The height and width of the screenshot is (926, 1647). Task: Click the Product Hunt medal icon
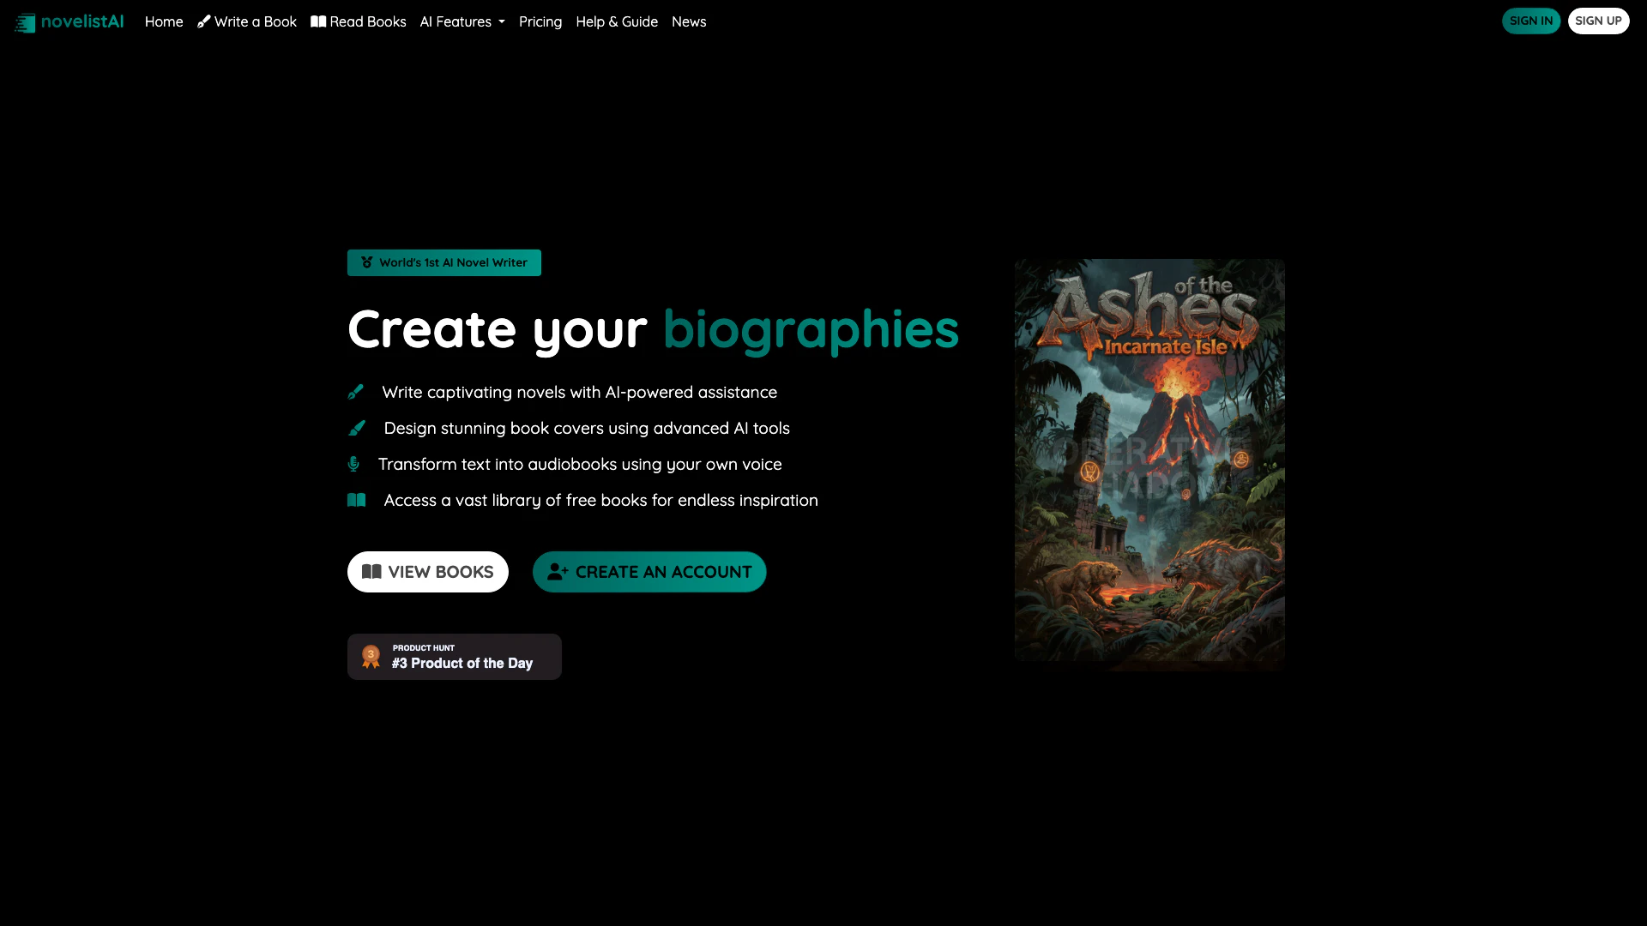coord(370,656)
